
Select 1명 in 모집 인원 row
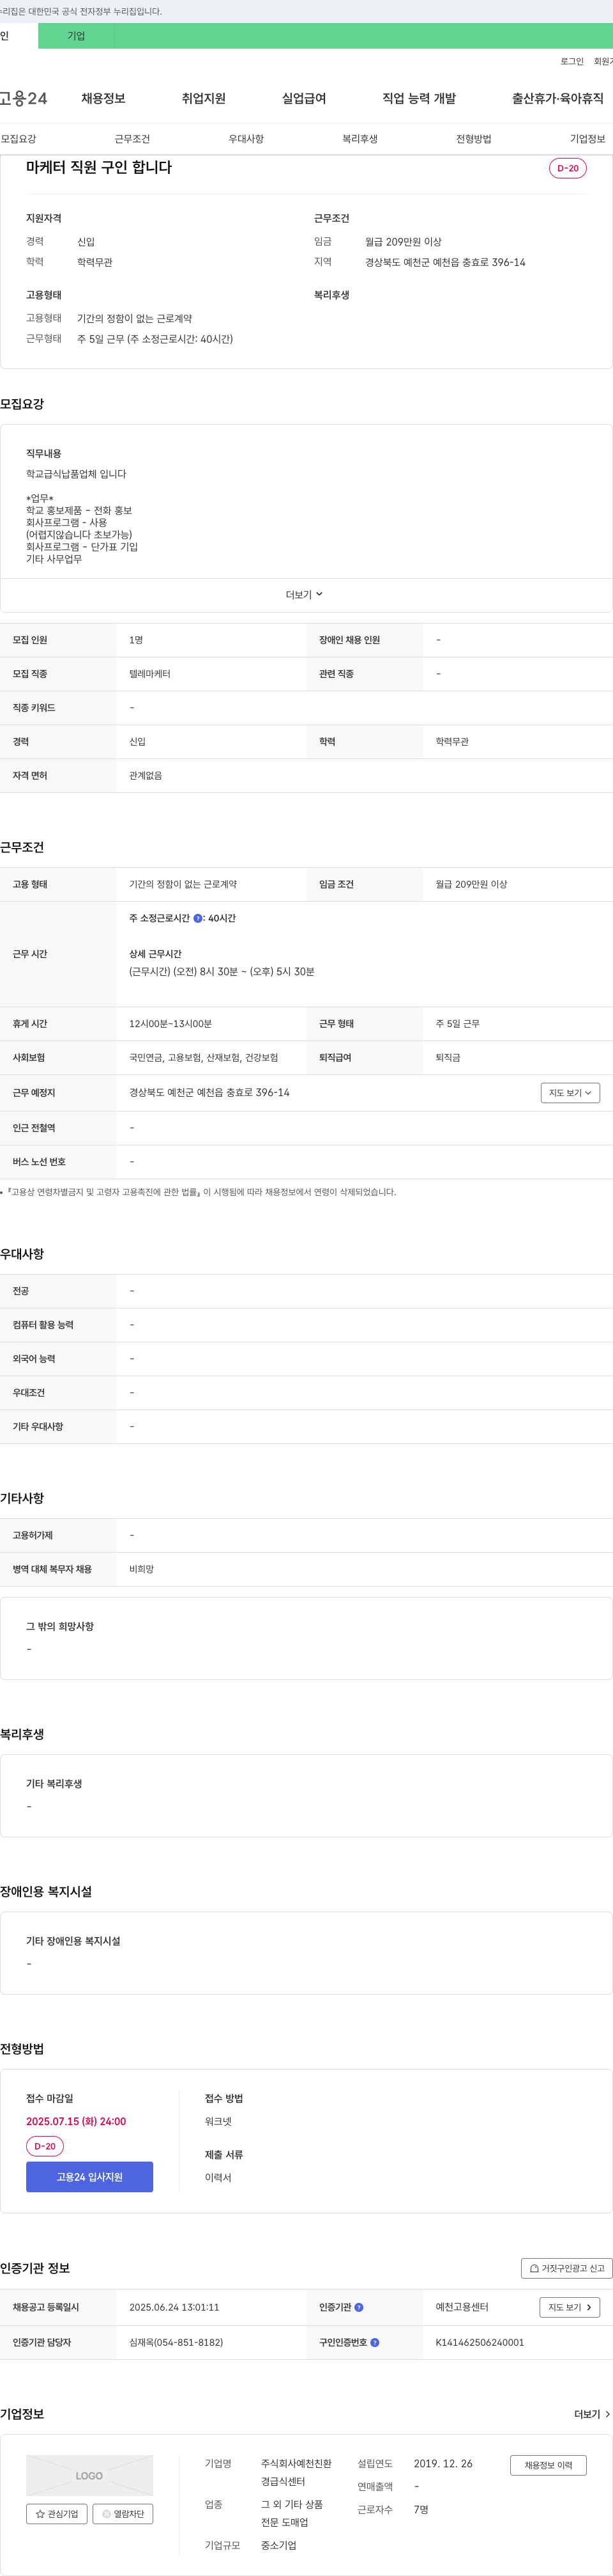click(x=136, y=640)
